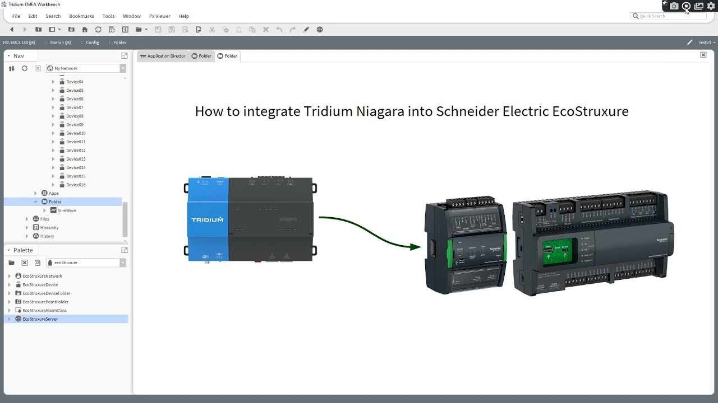The image size is (718, 403).
Task: Maximize the Nav panel with corner icon
Action: pos(125,56)
